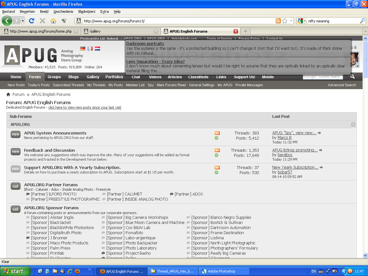Image resolution: width=368 pixels, height=276 pixels.
Task: Click the green check icon for APUG System Announcements
Action: pos(216,138)
